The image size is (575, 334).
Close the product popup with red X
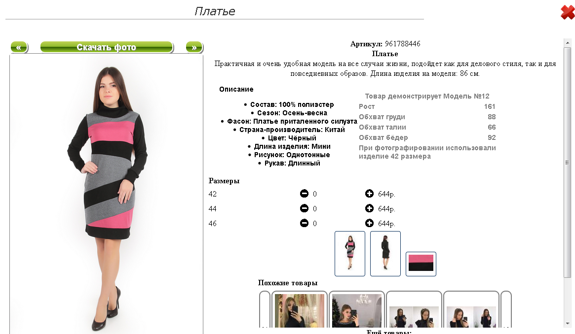568,12
